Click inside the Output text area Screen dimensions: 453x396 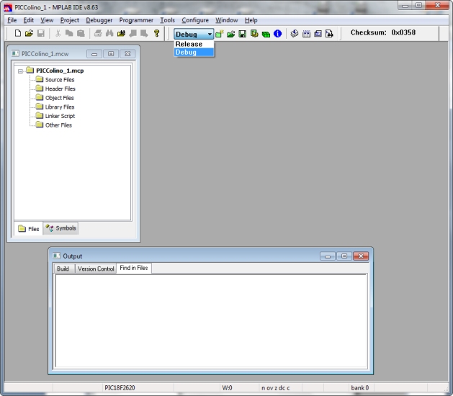(211, 321)
